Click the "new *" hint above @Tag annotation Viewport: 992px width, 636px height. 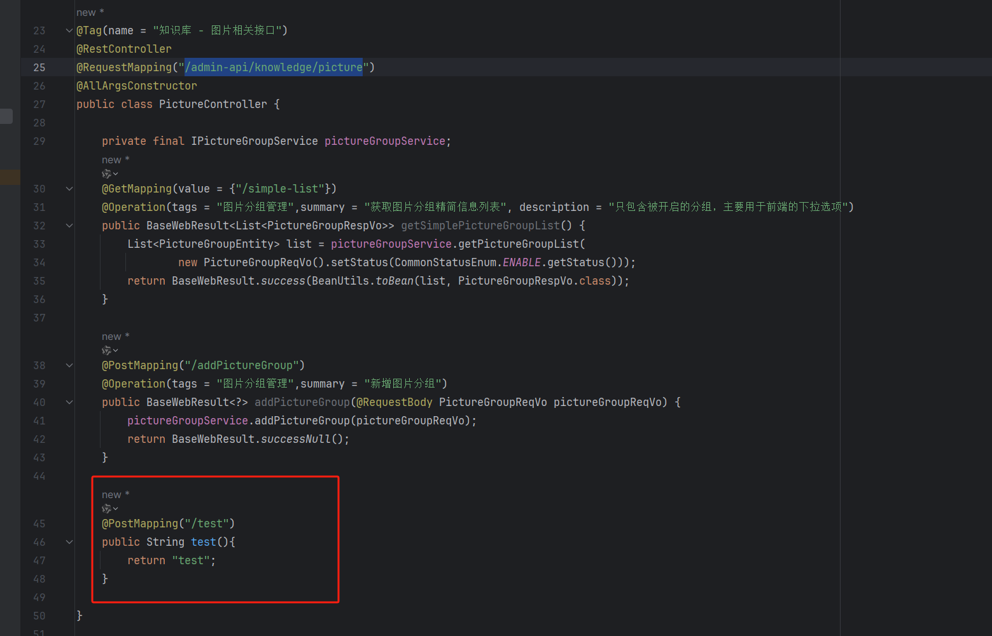click(x=90, y=13)
